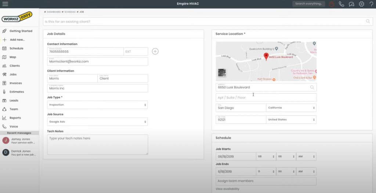The width and height of the screenshot is (376, 193).
Task: Open Job Starts minutes dropdown
Action: point(286,157)
